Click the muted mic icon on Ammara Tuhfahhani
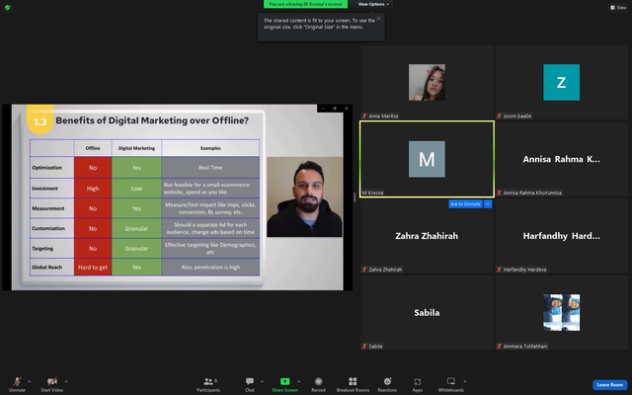The height and width of the screenshot is (395, 632). (499, 346)
